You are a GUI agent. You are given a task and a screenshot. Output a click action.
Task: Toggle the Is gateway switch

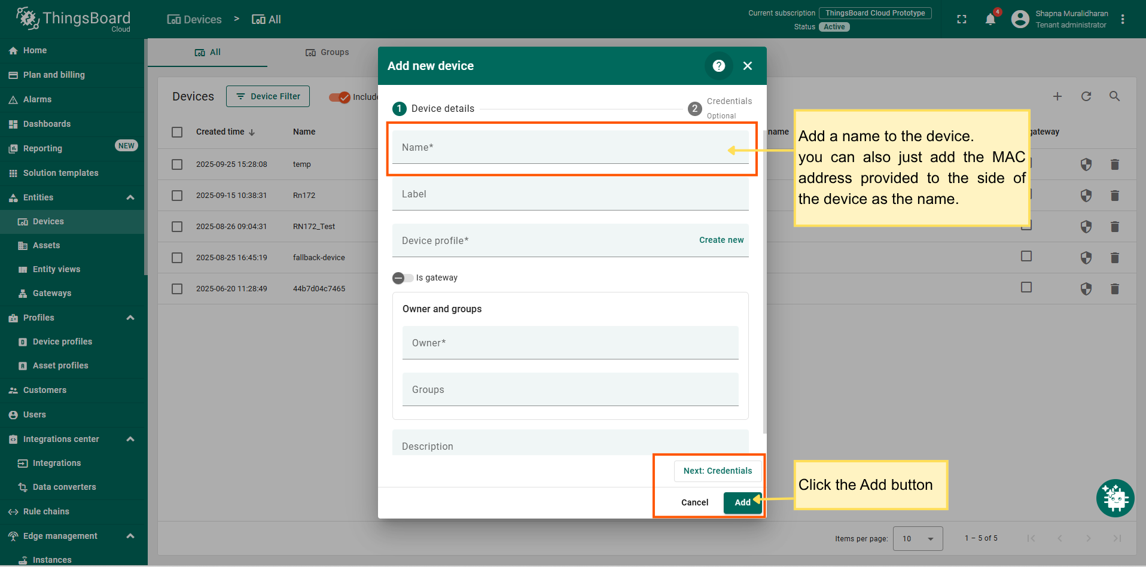[x=403, y=278]
